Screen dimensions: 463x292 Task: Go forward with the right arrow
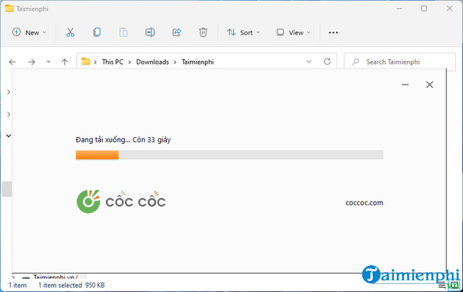click(x=32, y=62)
